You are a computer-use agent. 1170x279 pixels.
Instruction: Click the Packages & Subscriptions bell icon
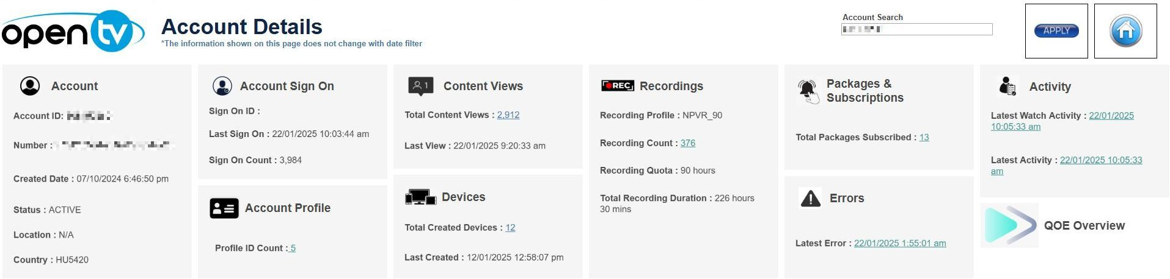click(x=808, y=91)
